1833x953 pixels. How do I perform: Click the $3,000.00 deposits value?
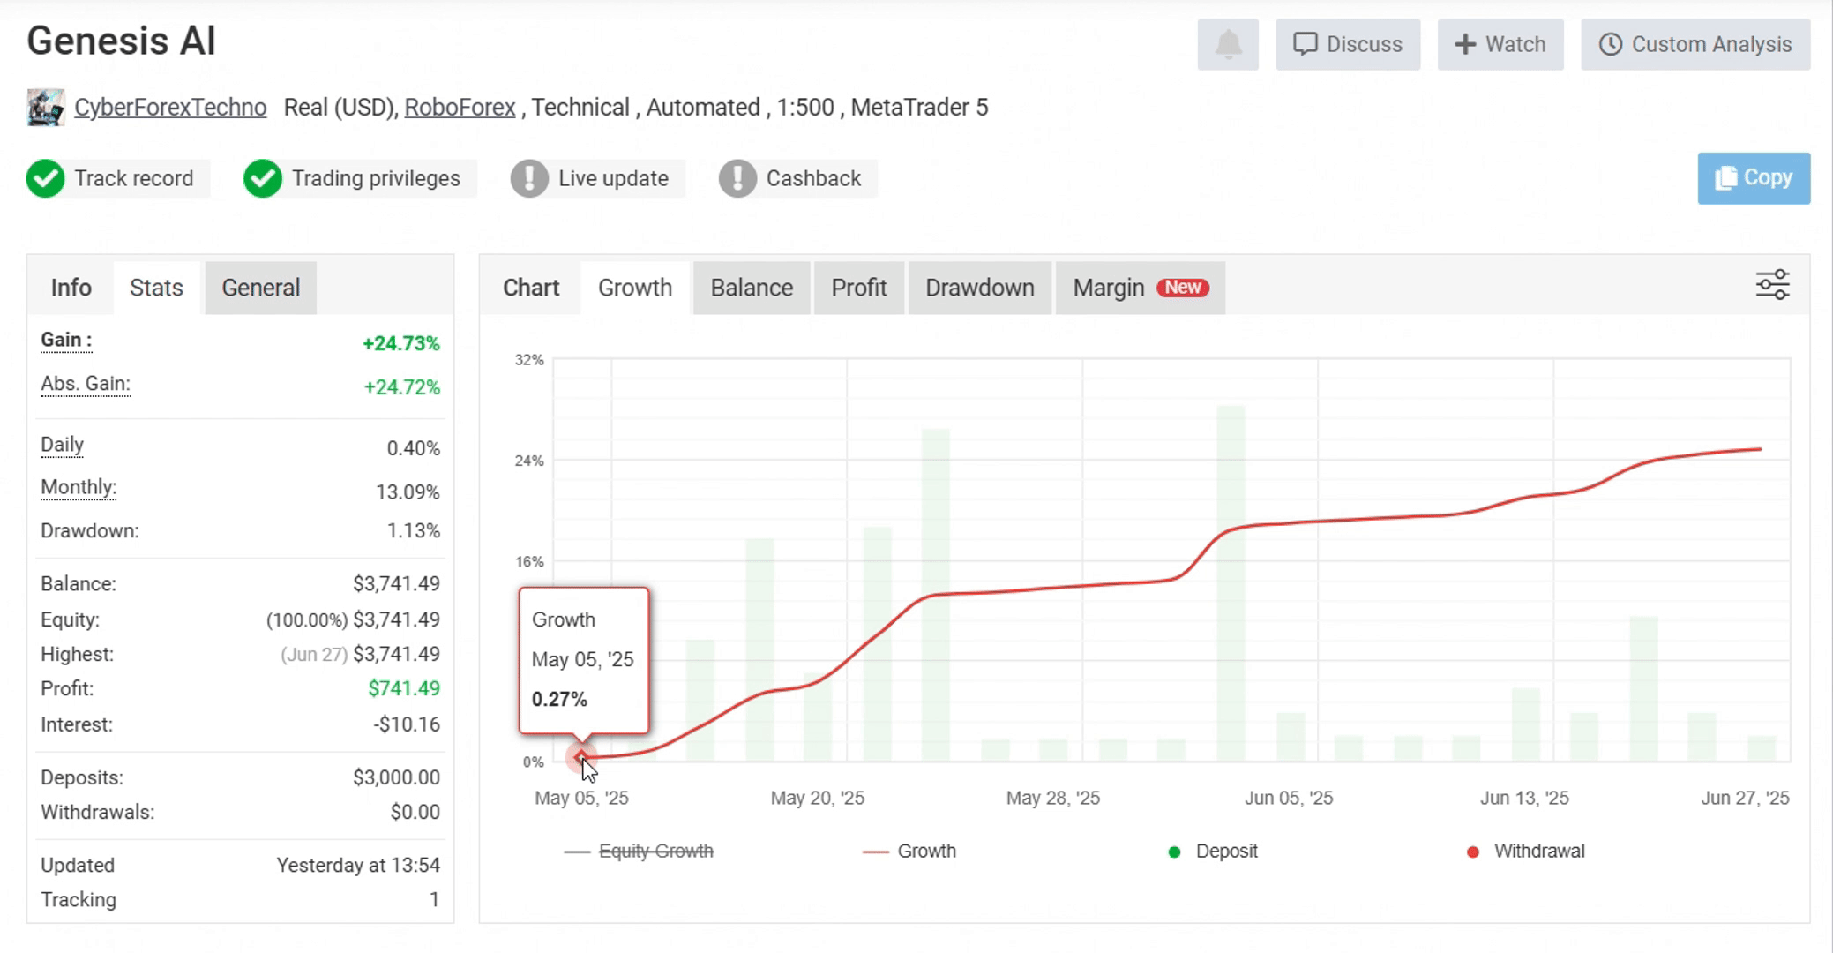[x=397, y=777]
